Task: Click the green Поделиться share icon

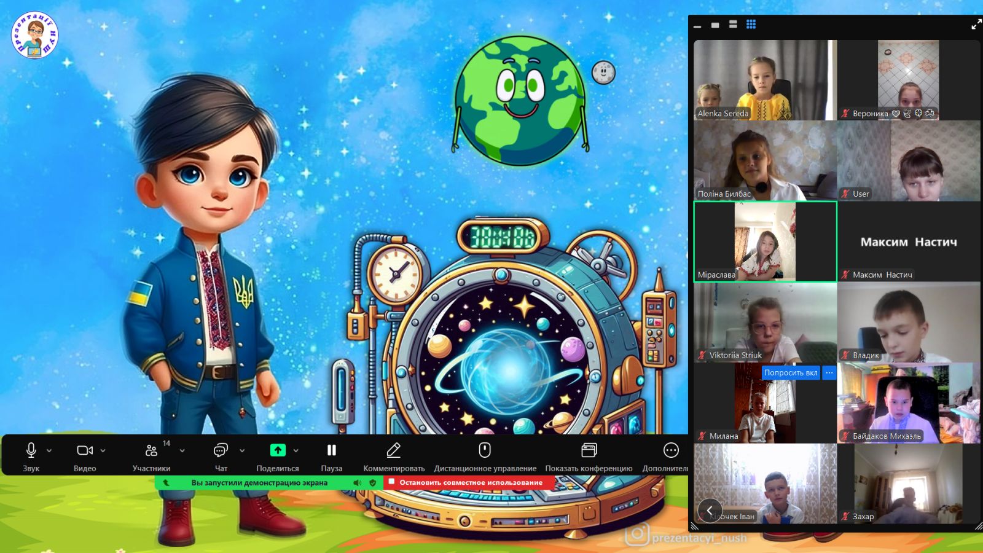Action: pyautogui.click(x=278, y=450)
